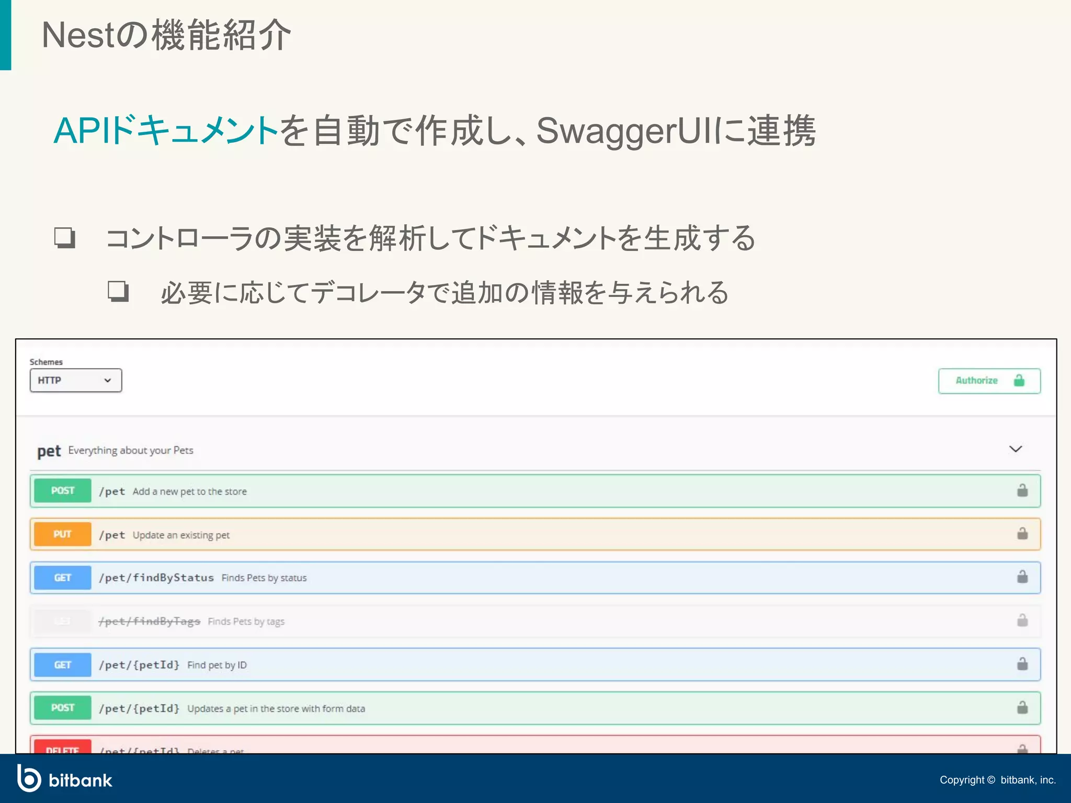Expand deprecated 'Finds Pets by tags' operation
1071x803 pixels.
[x=535, y=621]
